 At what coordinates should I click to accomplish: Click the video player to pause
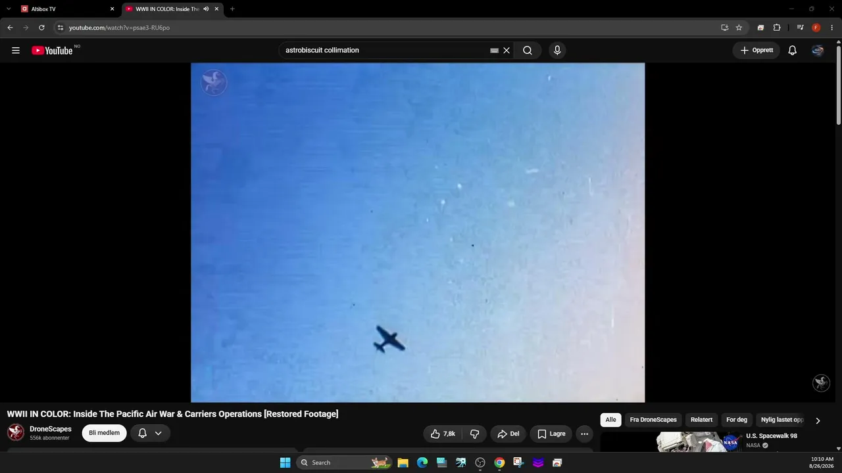tap(418, 233)
